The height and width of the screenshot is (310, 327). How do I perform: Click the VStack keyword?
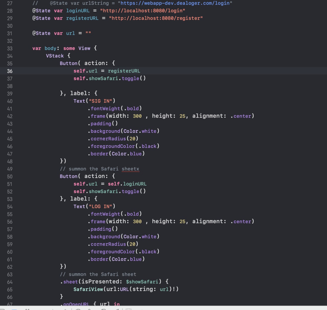click(55, 56)
